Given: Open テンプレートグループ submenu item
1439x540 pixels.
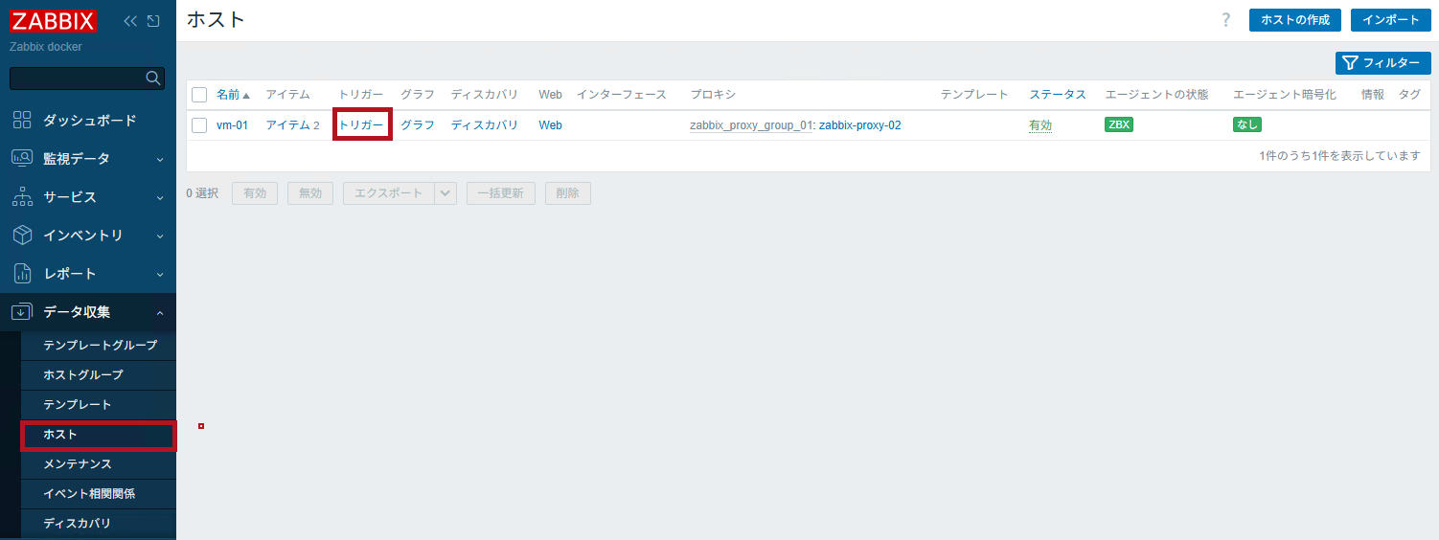Looking at the screenshot, I should tap(99, 345).
